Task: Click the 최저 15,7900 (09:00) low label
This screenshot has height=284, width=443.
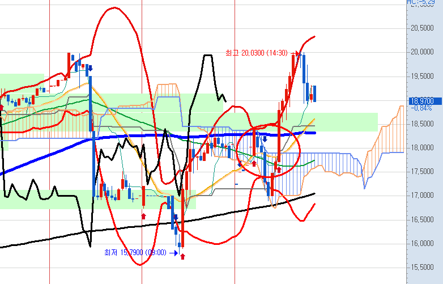Action: tap(135, 252)
